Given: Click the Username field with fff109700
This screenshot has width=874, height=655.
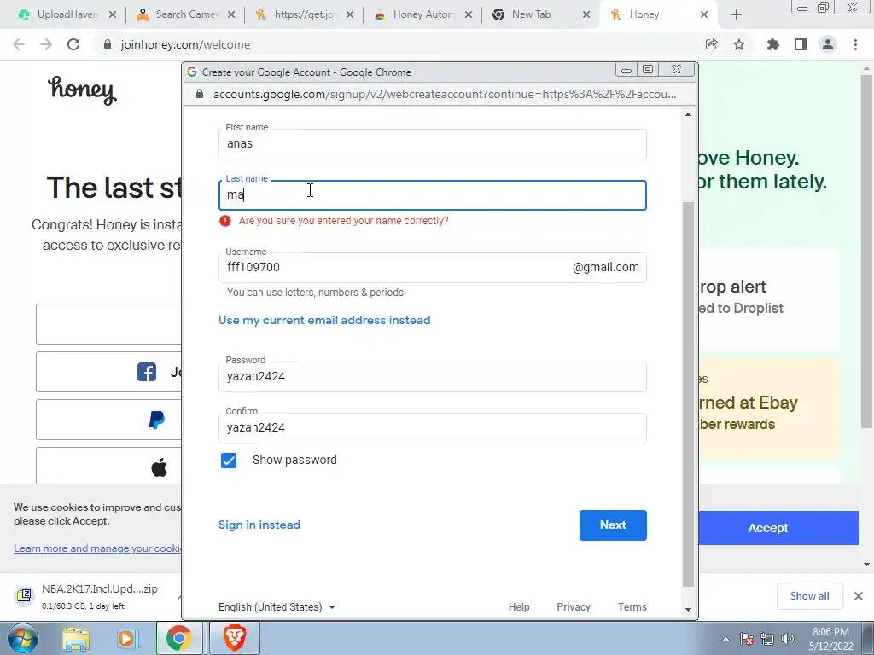Looking at the screenshot, I should (x=433, y=268).
